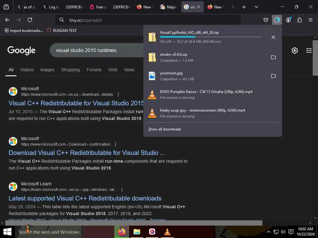Open the Google apps grid
Screen dimensions: 318x238
309,51
